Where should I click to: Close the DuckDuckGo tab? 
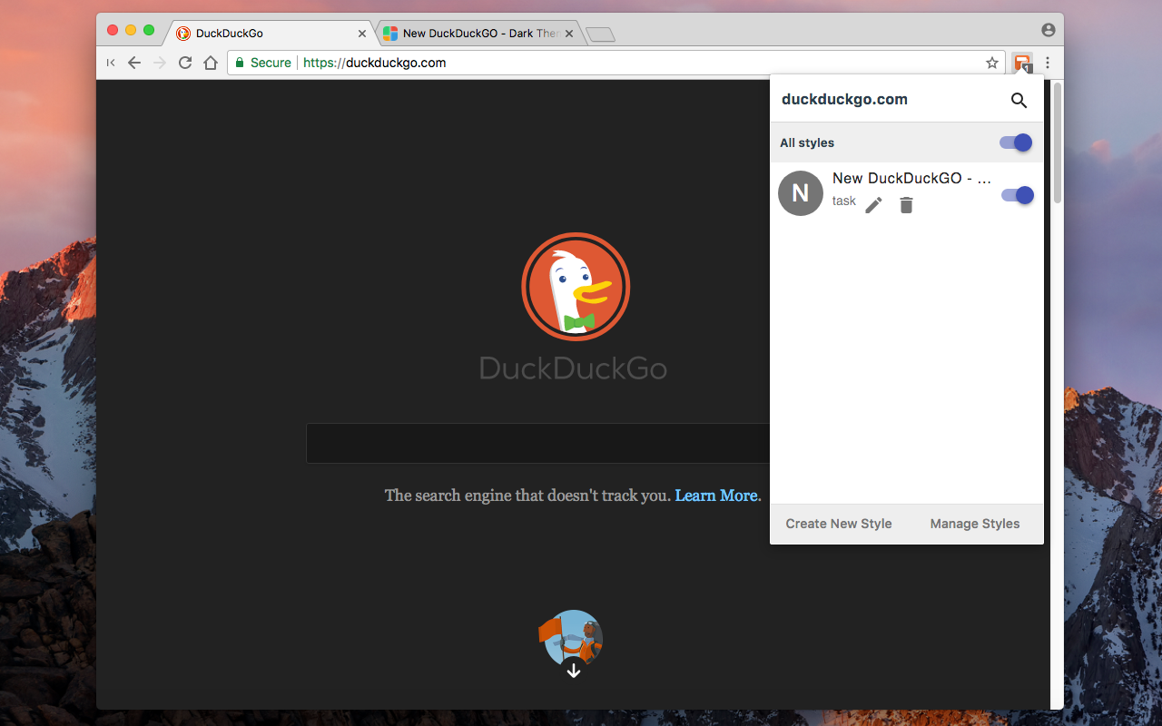tap(362, 34)
